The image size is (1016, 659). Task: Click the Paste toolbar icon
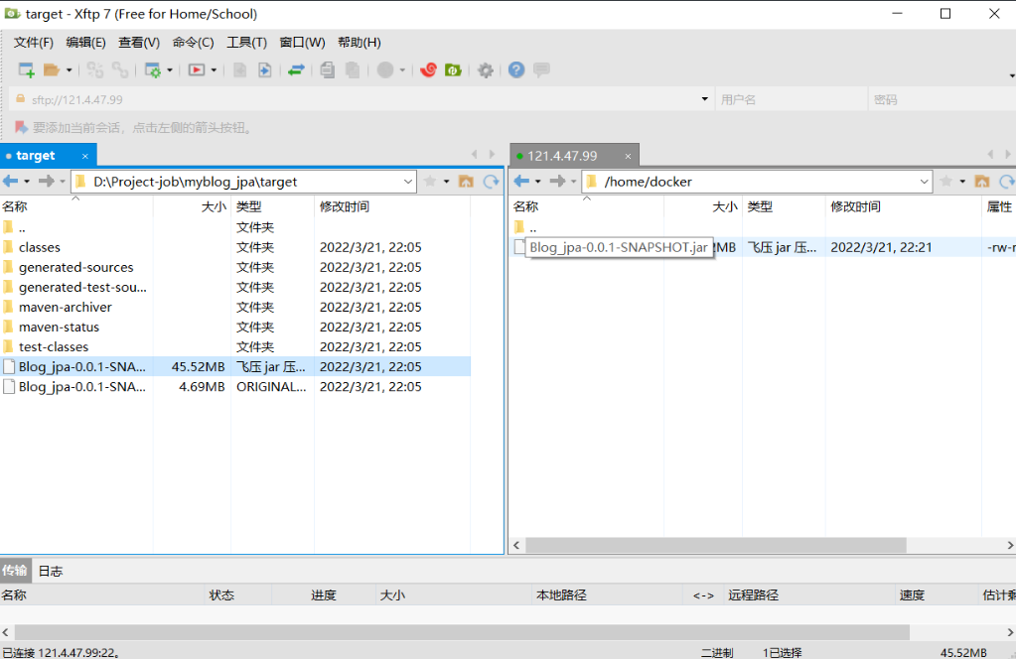point(353,69)
